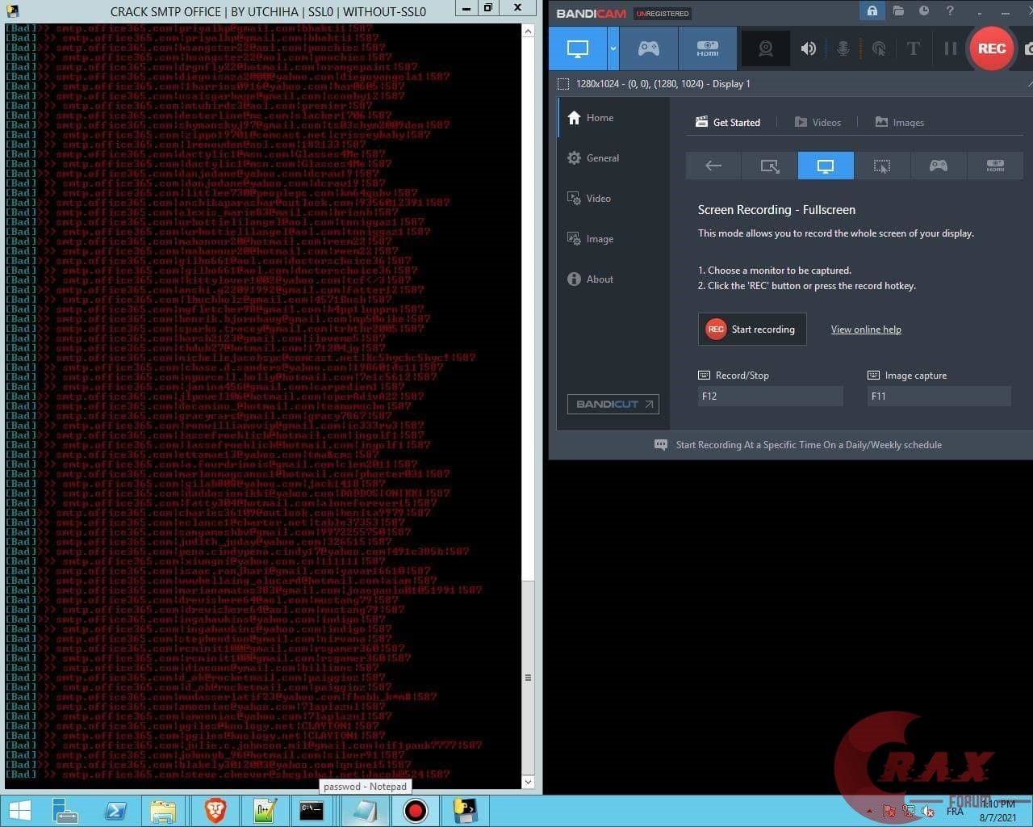Viewport: 1033px width, 827px height.
Task: Toggle the text overlay T icon
Action: click(914, 48)
